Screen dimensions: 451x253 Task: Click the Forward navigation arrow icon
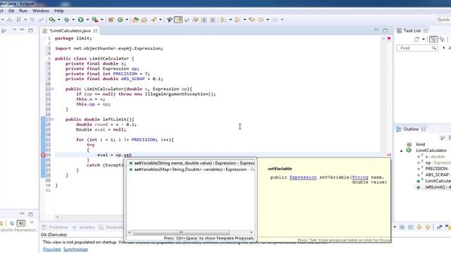[x=275, y=20]
